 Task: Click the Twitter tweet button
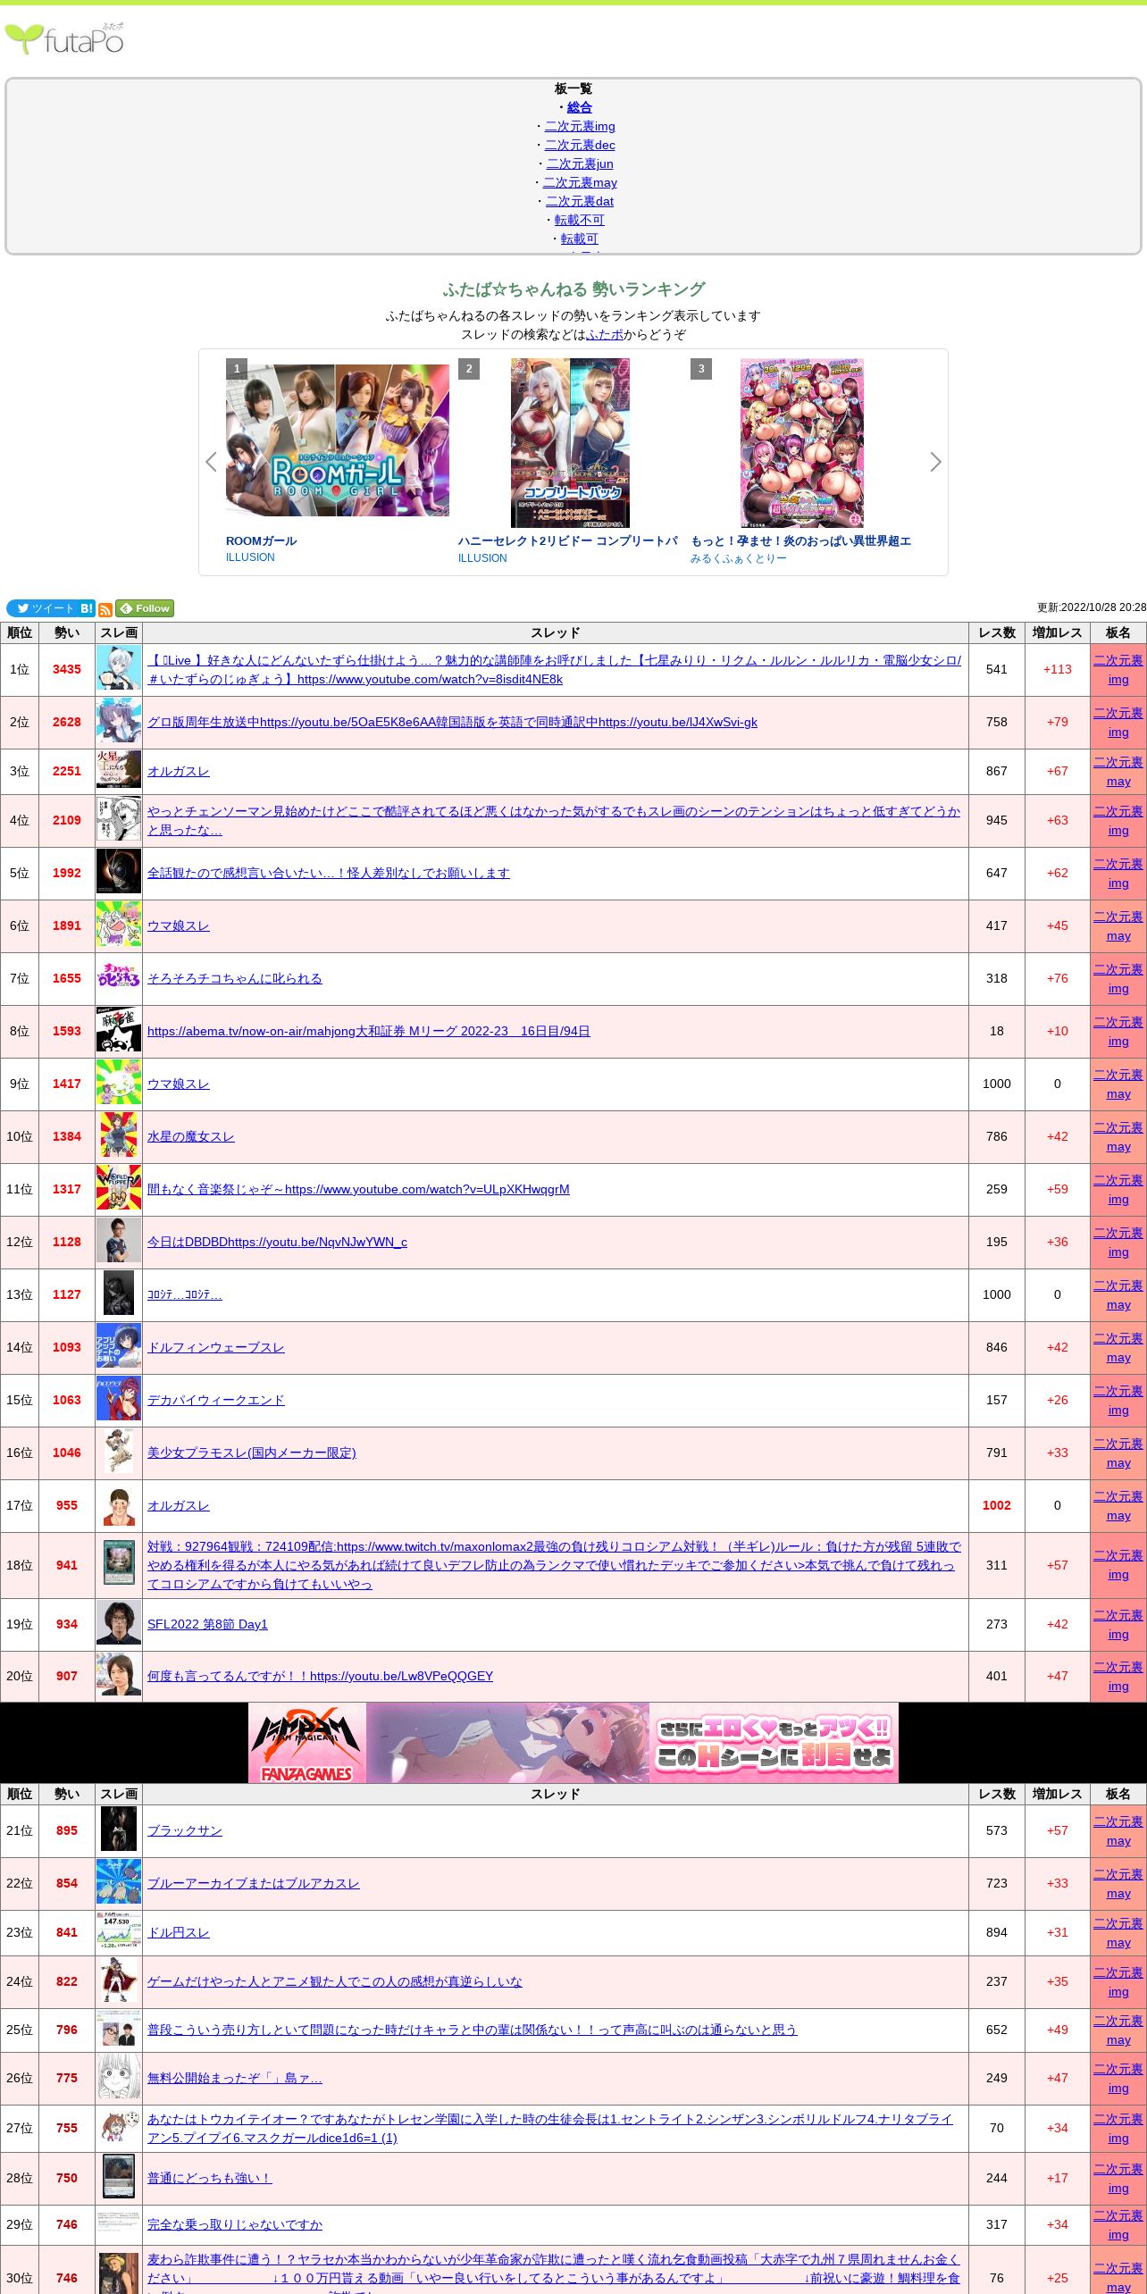[42, 608]
